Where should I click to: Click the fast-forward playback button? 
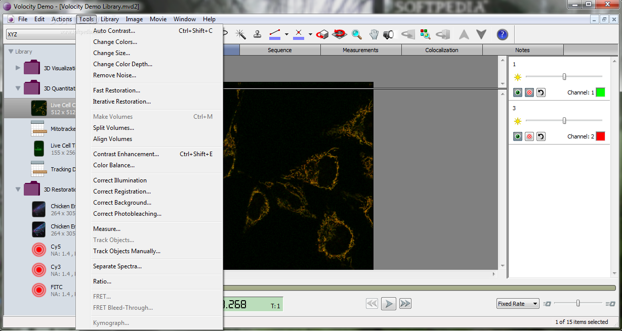[405, 303]
